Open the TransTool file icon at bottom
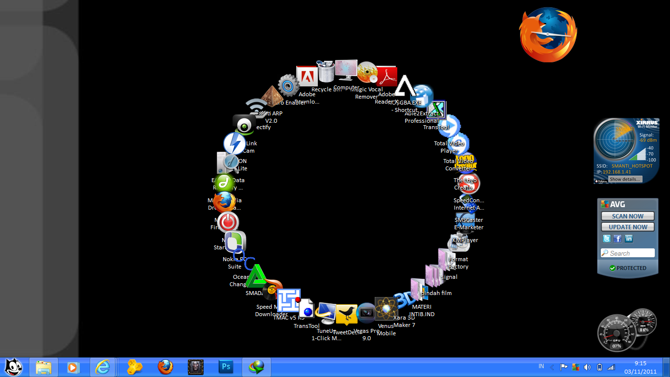The image size is (670, 377). [307, 309]
